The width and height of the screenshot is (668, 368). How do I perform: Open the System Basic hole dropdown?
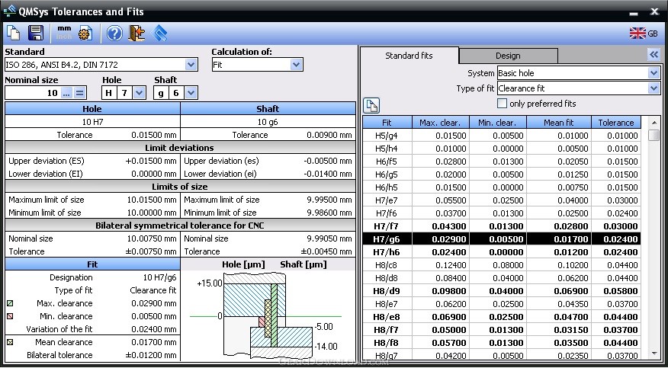tap(654, 73)
